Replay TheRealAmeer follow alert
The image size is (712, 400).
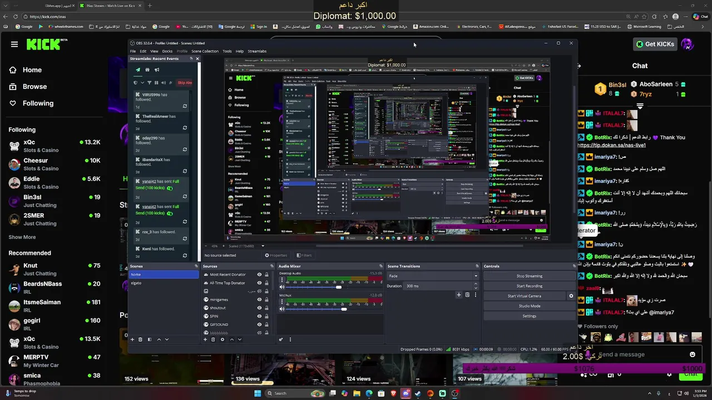pos(185,128)
